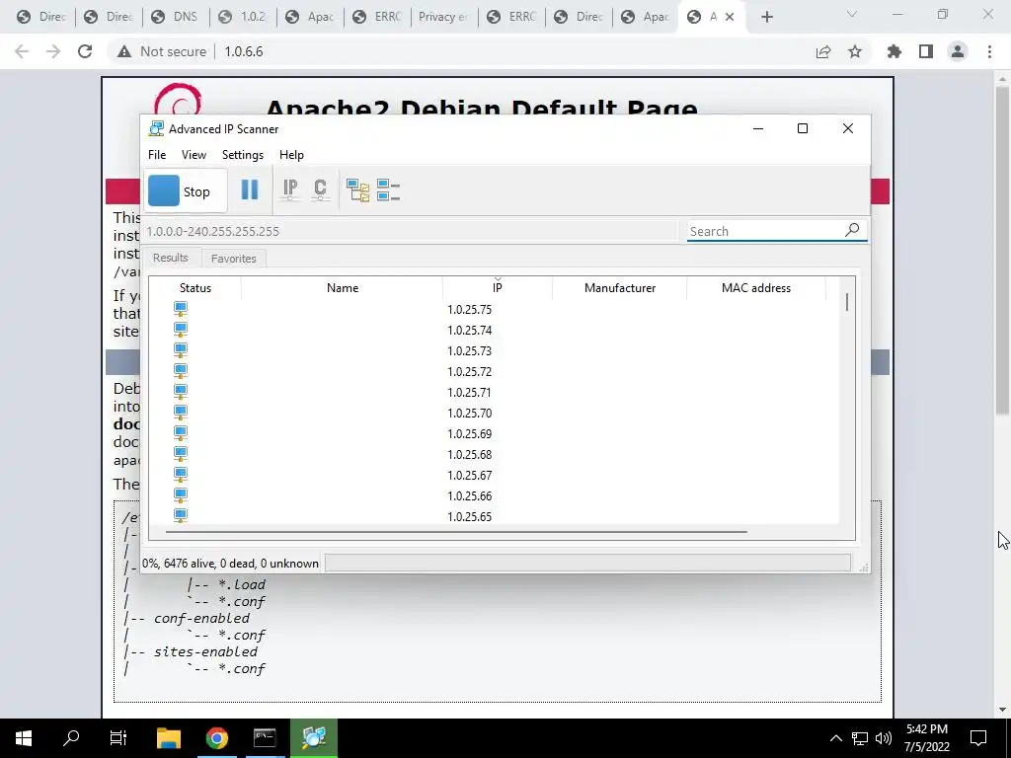Select the row with IP 1.0.25.70
The width and height of the screenshot is (1011, 758).
494,413
